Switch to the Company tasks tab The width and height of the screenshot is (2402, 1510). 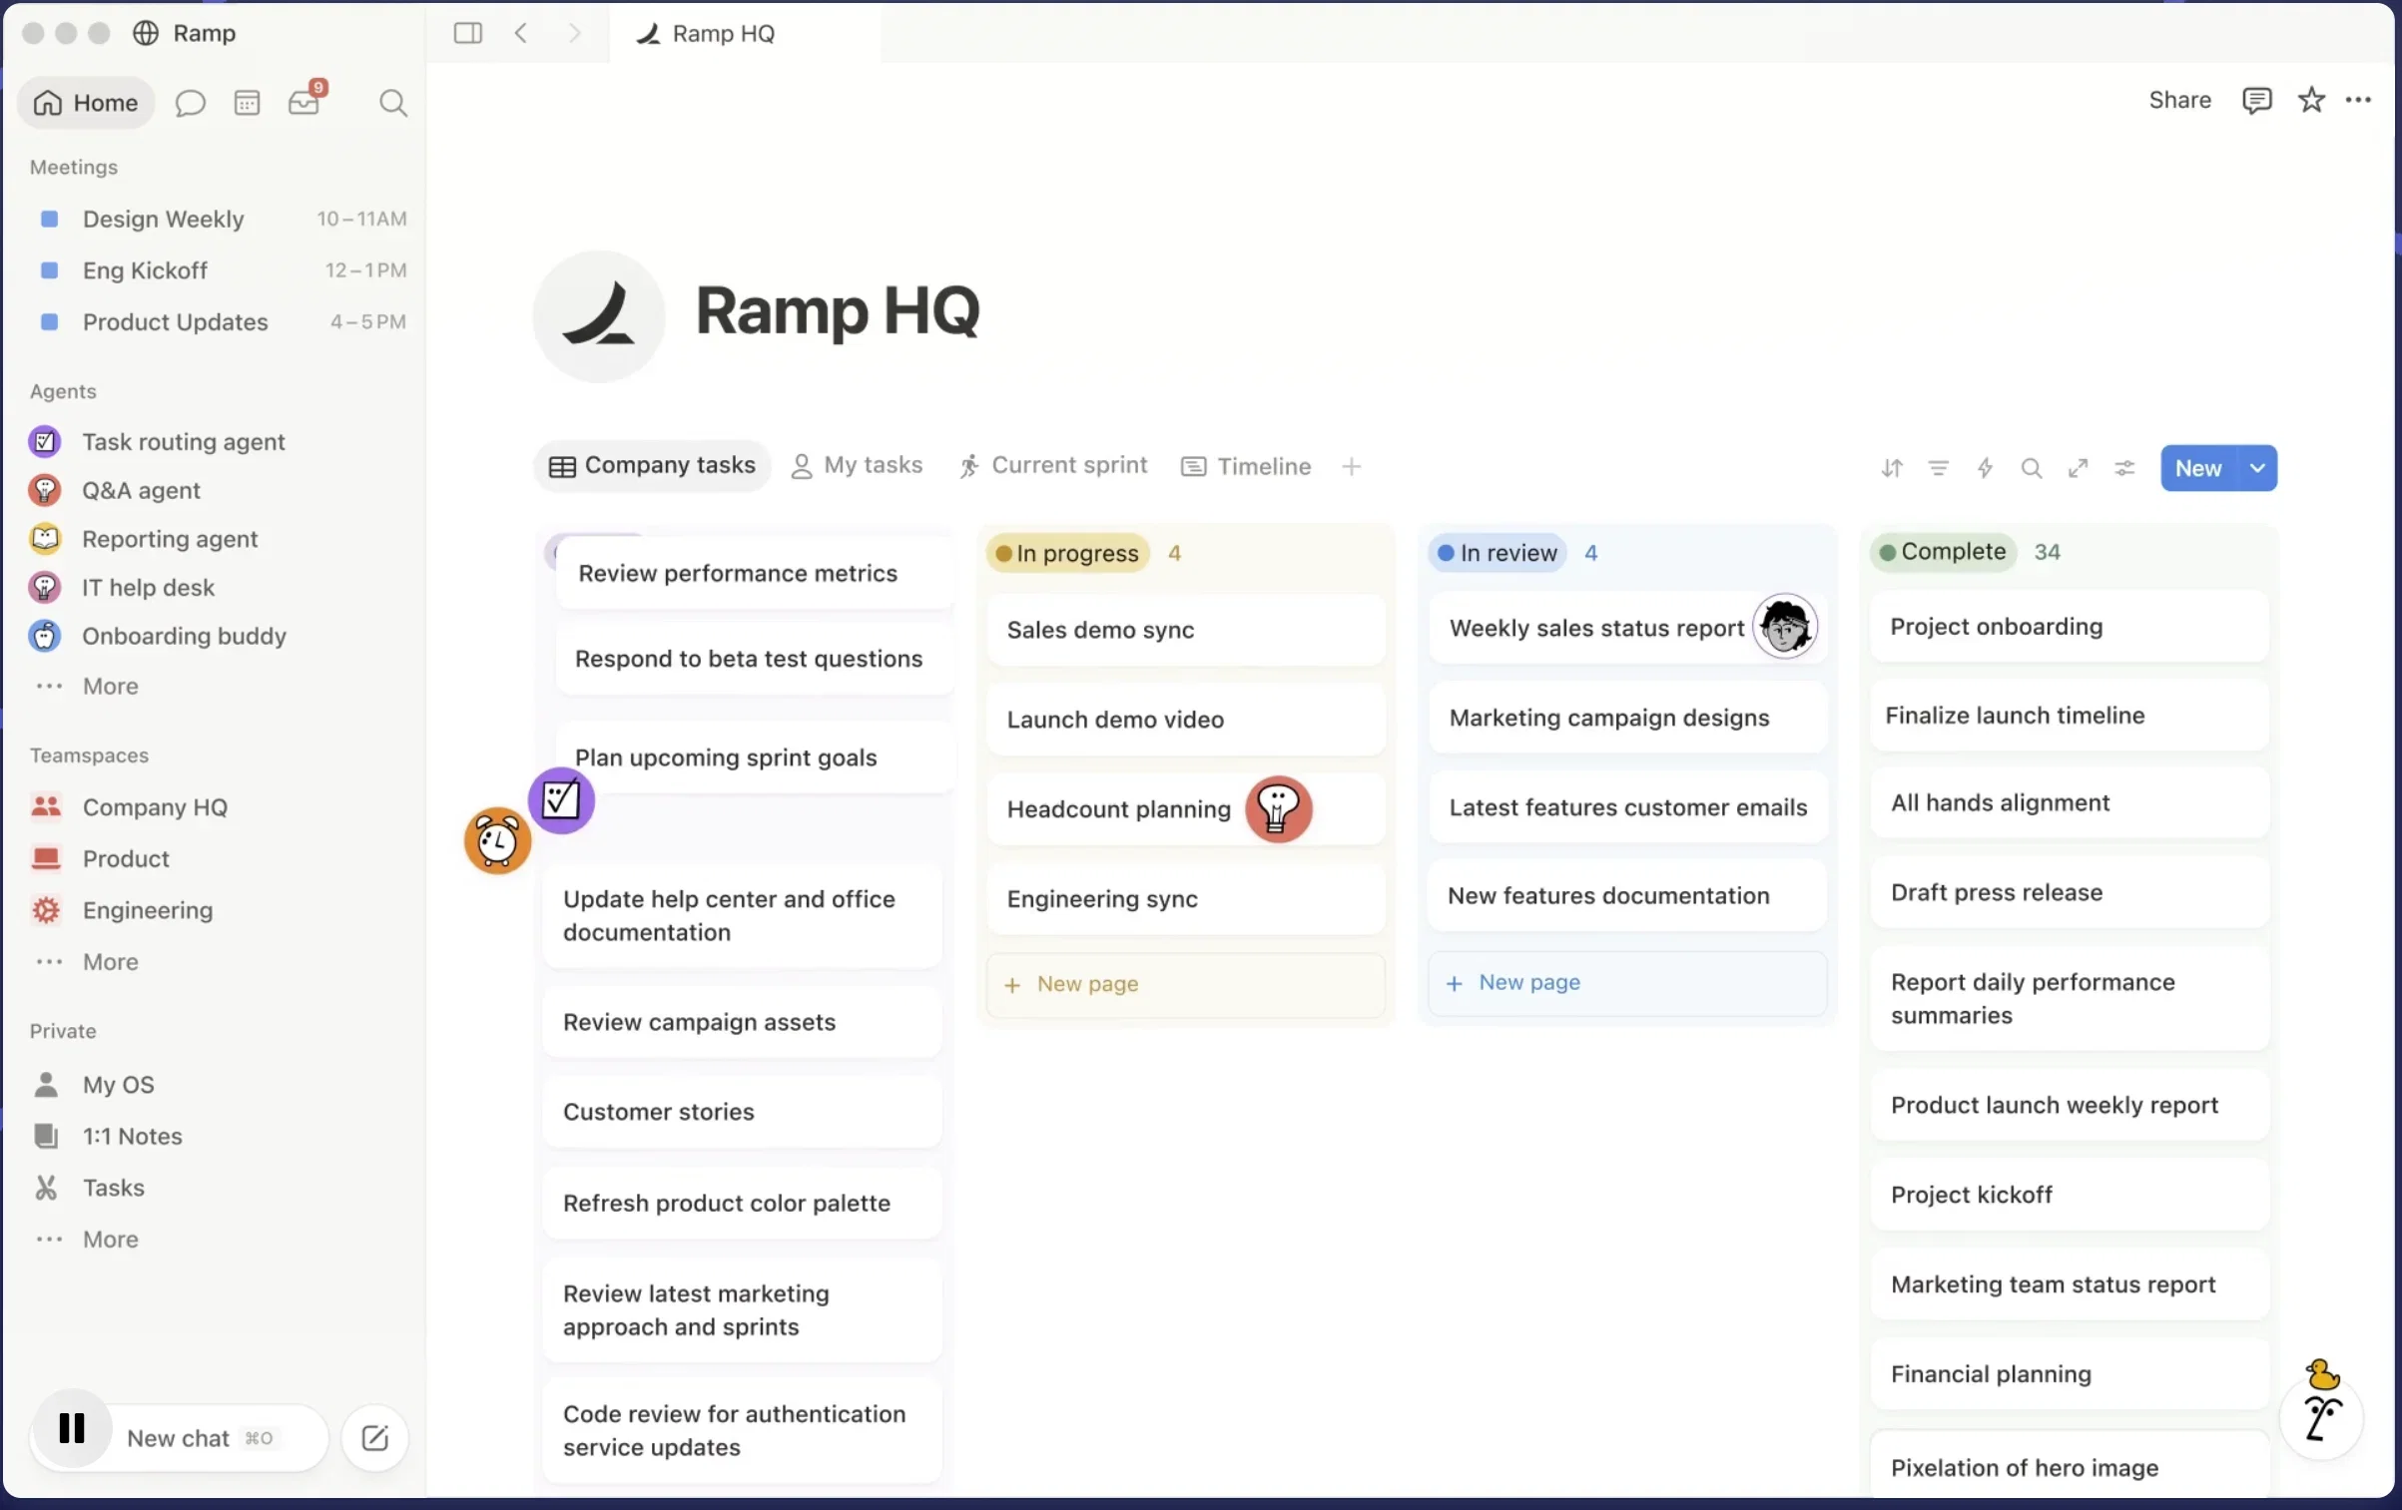(x=652, y=465)
